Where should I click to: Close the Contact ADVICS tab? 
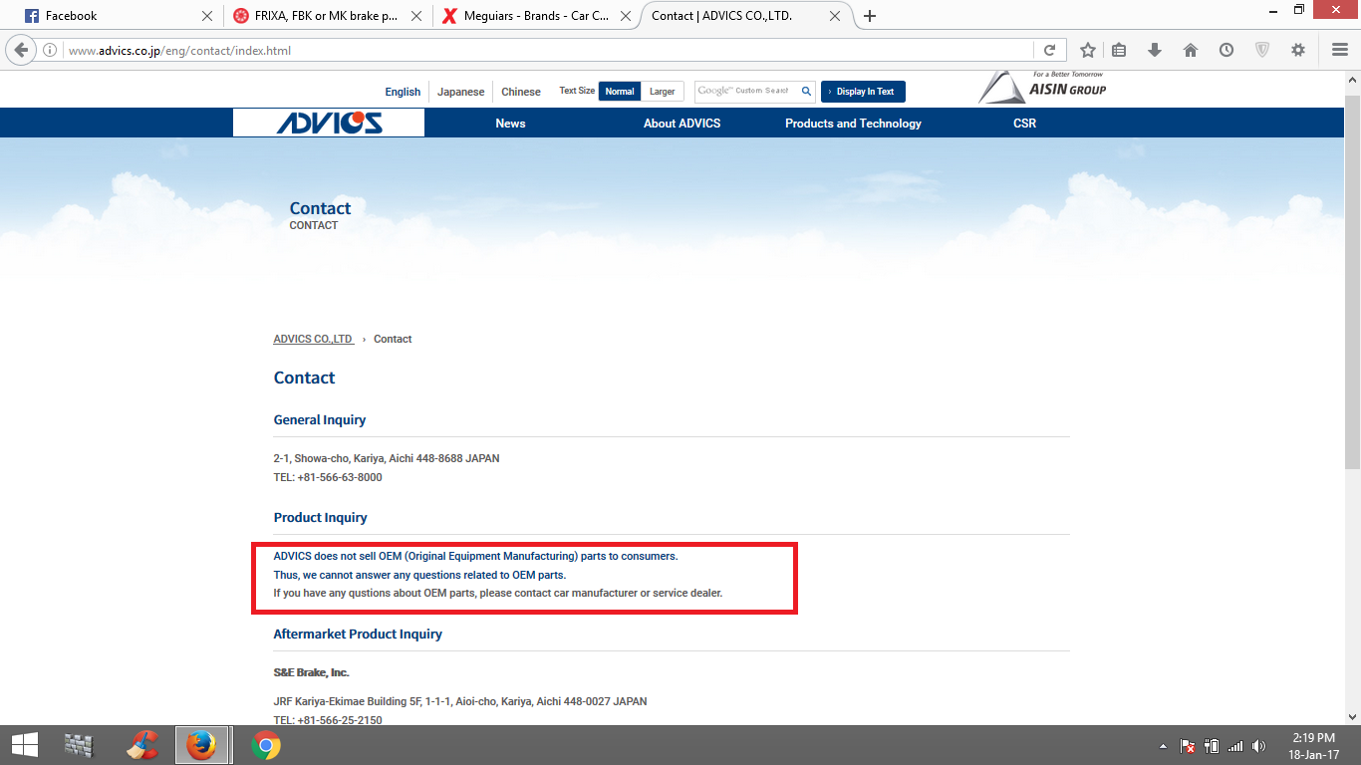click(x=835, y=16)
